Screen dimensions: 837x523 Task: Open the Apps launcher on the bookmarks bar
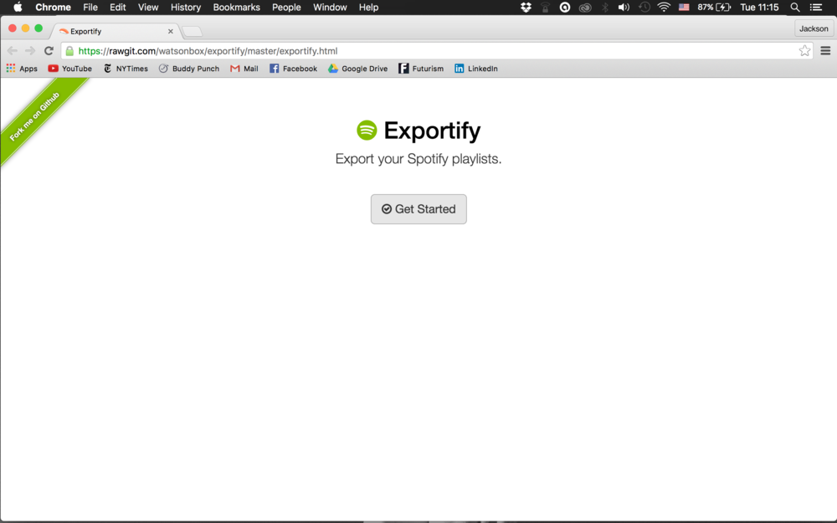(22, 68)
